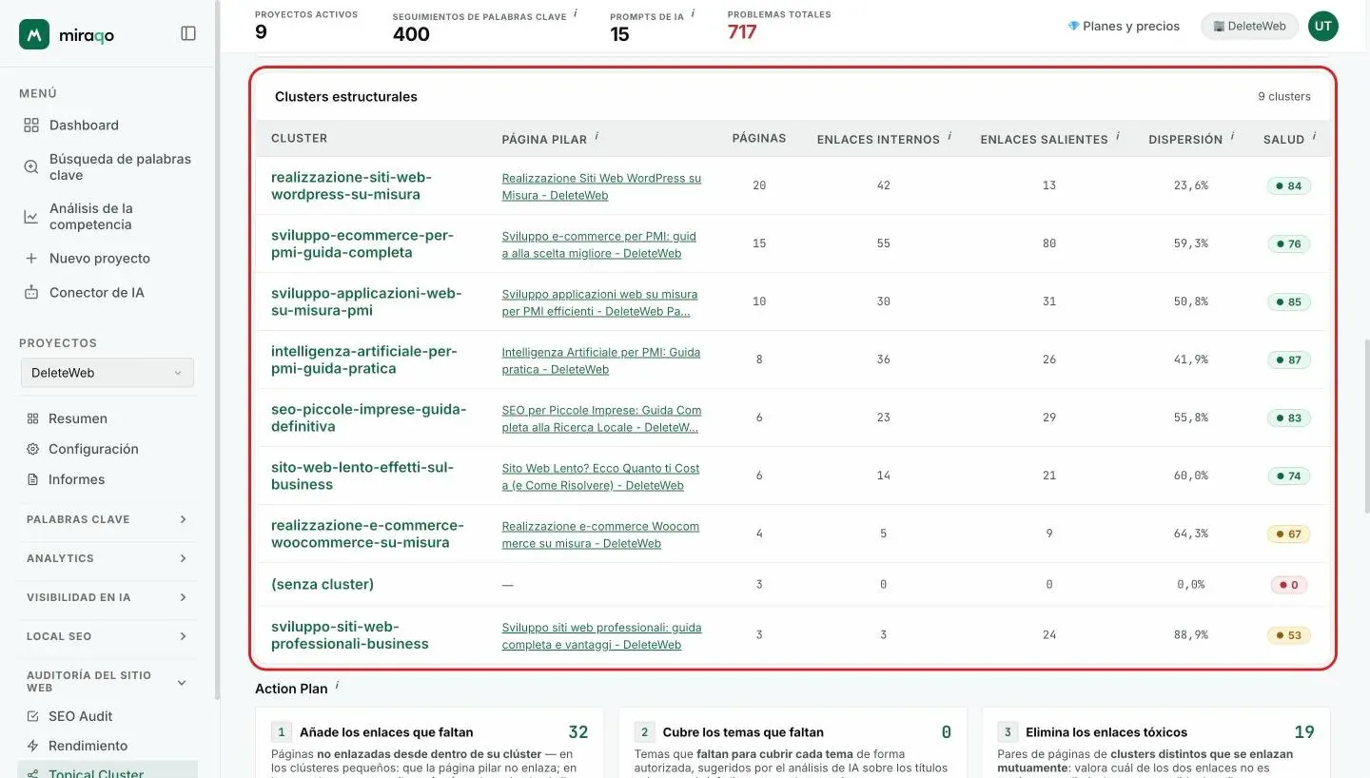Click the Resumen overview icon
Image resolution: width=1370 pixels, height=778 pixels.
[x=33, y=418]
